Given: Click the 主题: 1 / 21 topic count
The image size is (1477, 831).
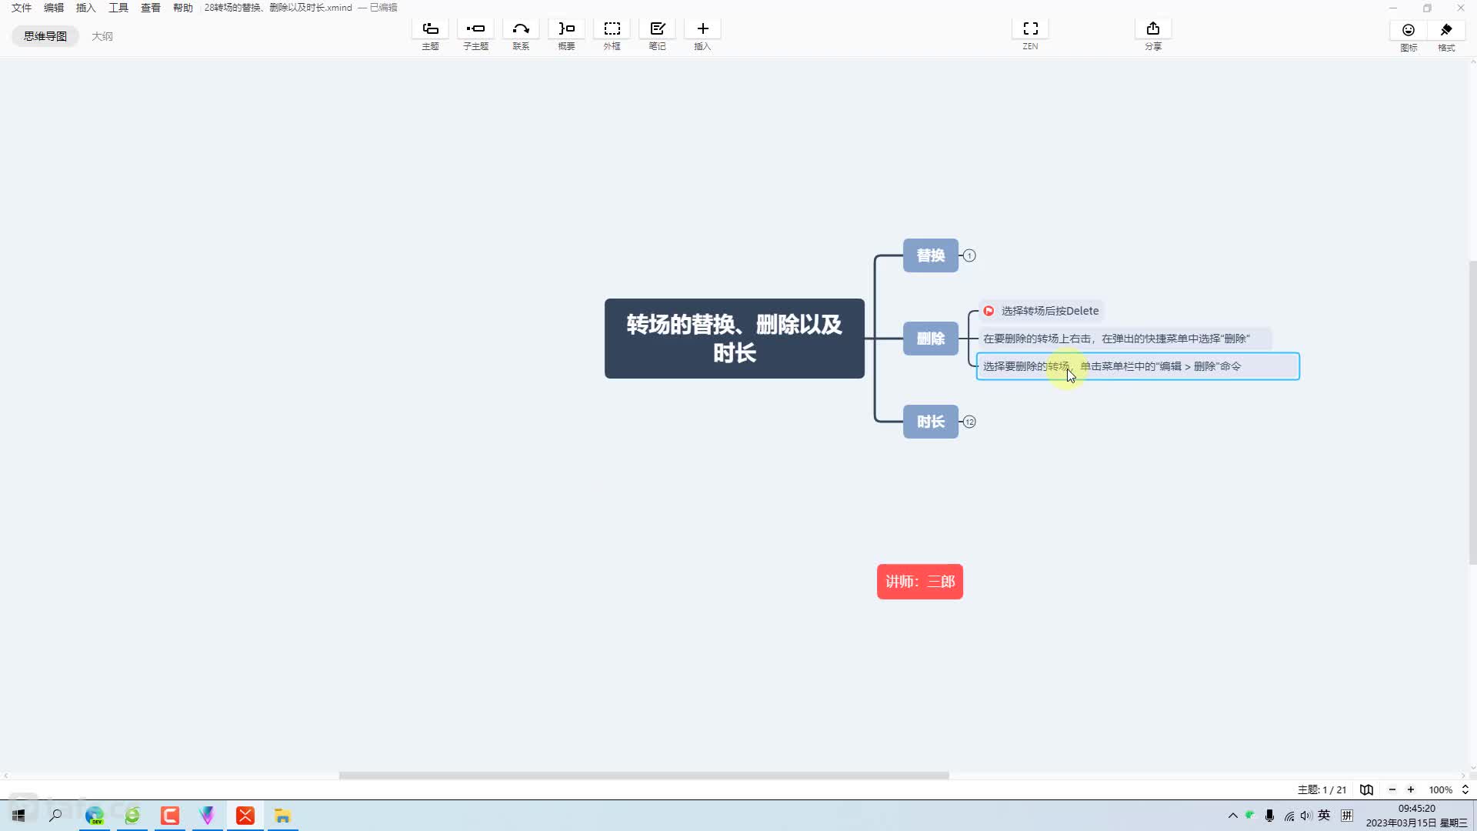Looking at the screenshot, I should pos(1322,789).
